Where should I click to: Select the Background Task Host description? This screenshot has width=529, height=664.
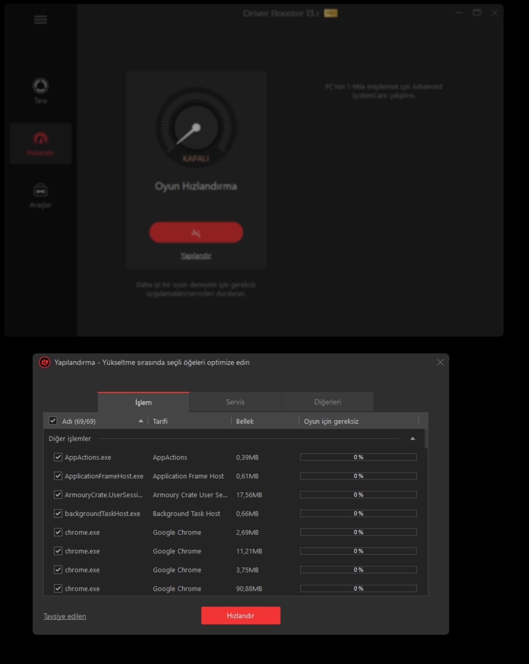click(186, 514)
